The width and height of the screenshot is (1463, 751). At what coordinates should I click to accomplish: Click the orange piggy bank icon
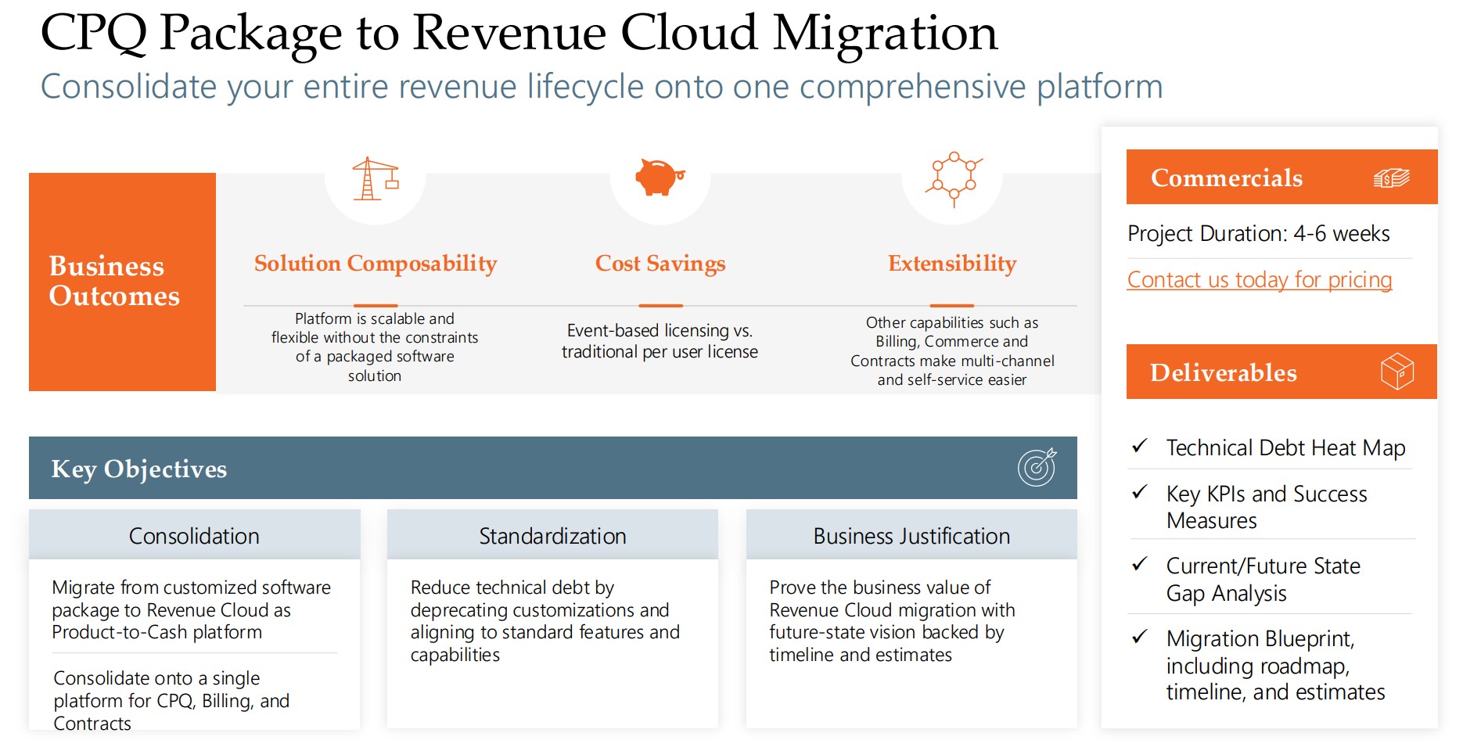[x=660, y=177]
